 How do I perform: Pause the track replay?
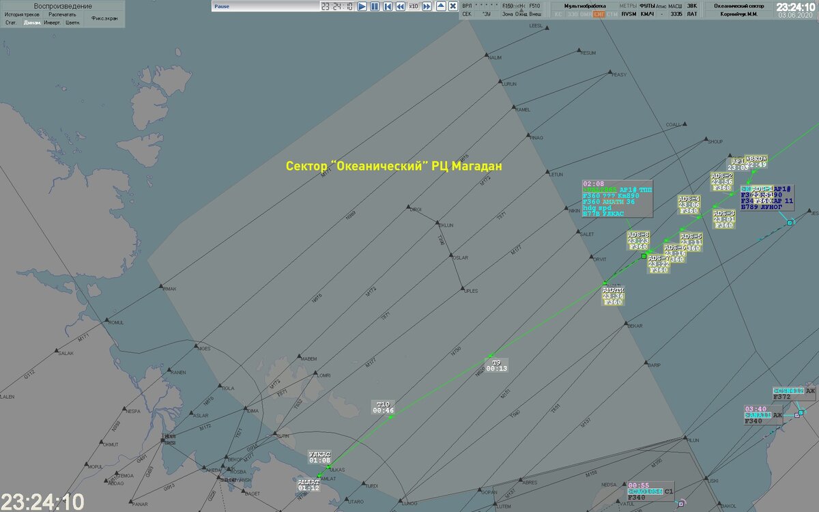[375, 6]
